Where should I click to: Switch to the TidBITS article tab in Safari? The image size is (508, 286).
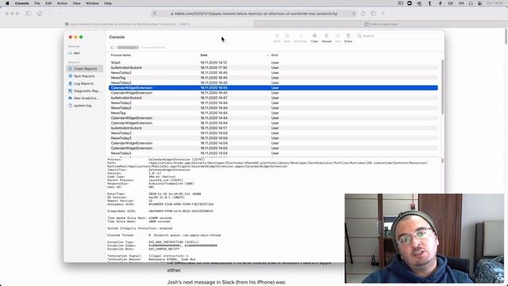127,24
